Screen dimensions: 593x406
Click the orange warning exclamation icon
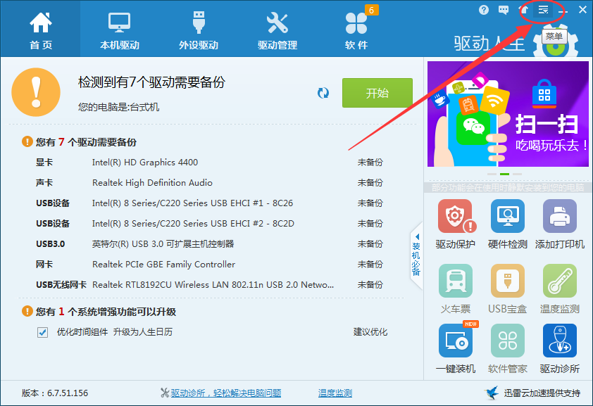[36, 92]
